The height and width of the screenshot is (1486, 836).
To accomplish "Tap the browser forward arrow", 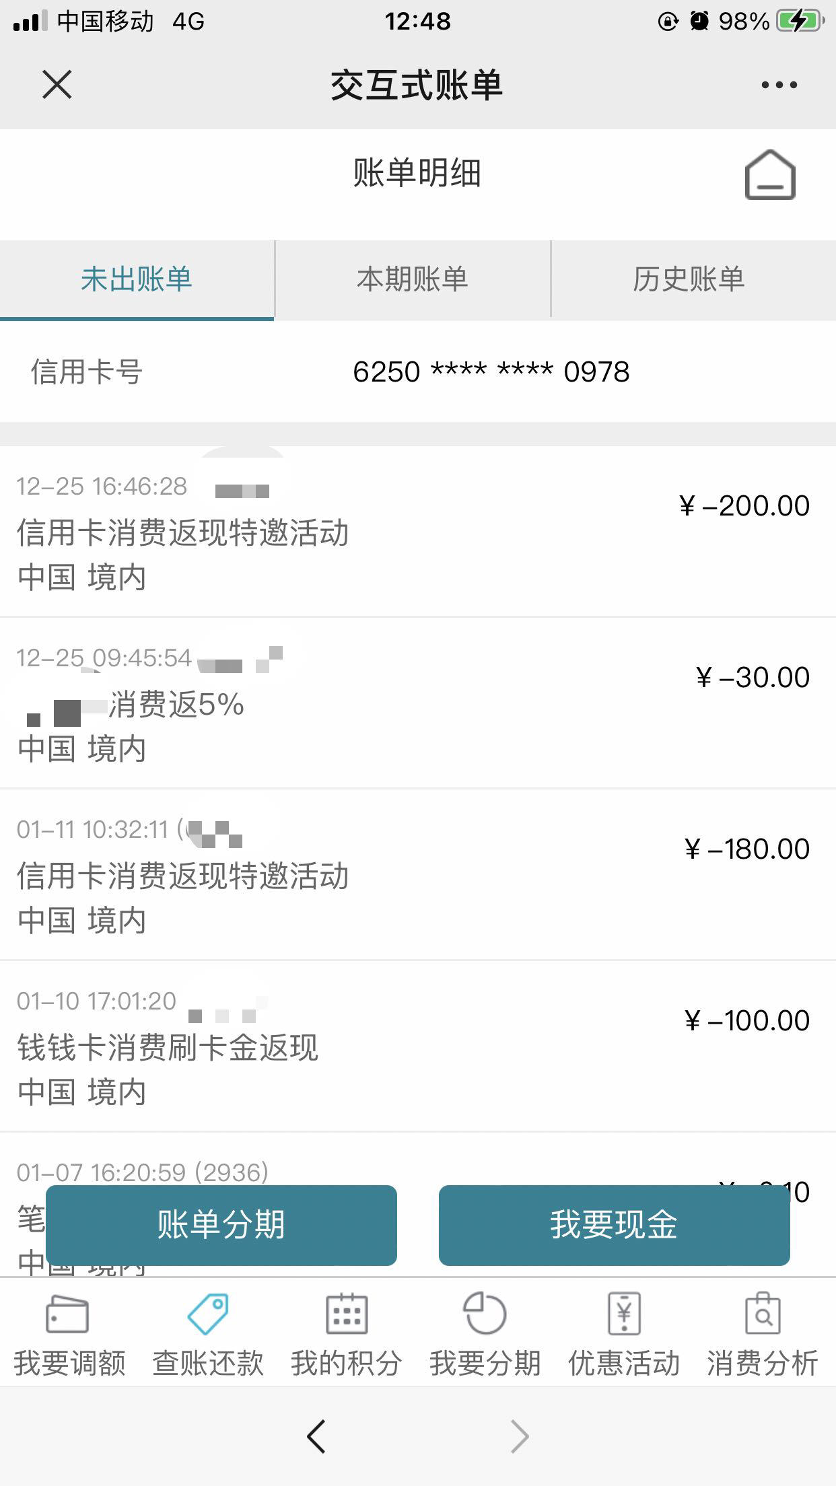I will (x=520, y=1437).
